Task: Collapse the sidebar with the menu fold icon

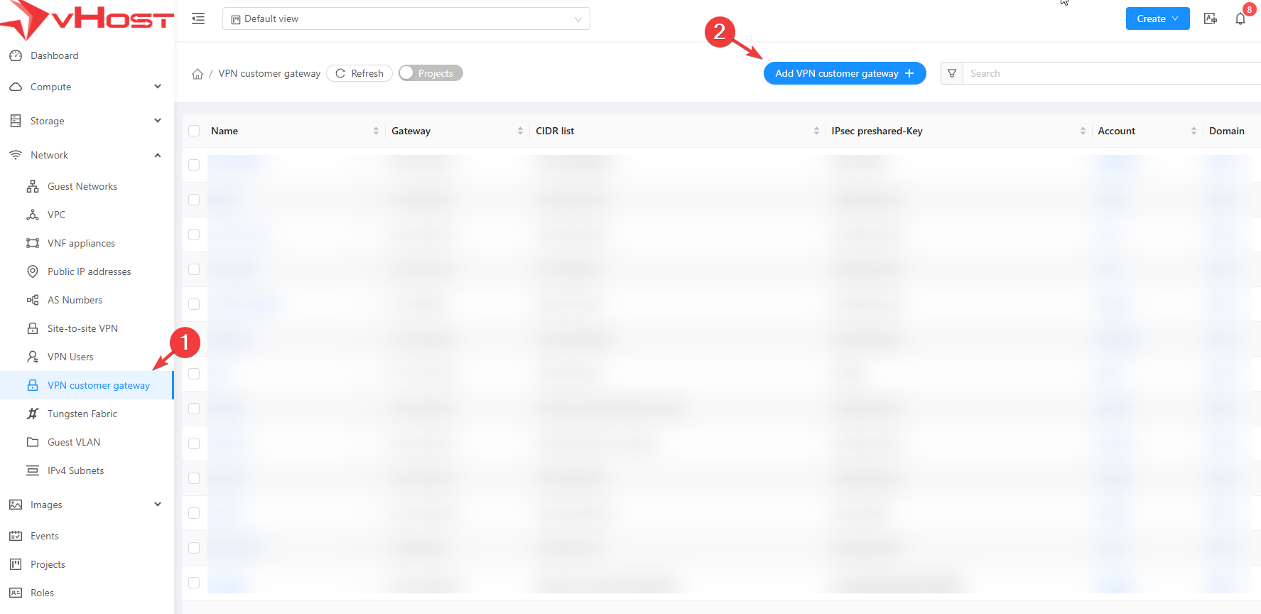Action: coord(198,18)
